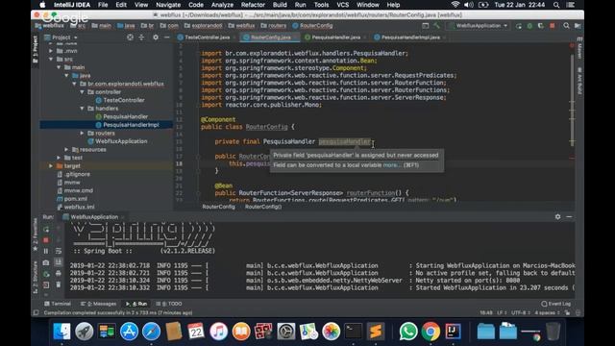Print the Run console output
This screenshot has width=615, height=346.
58,273
